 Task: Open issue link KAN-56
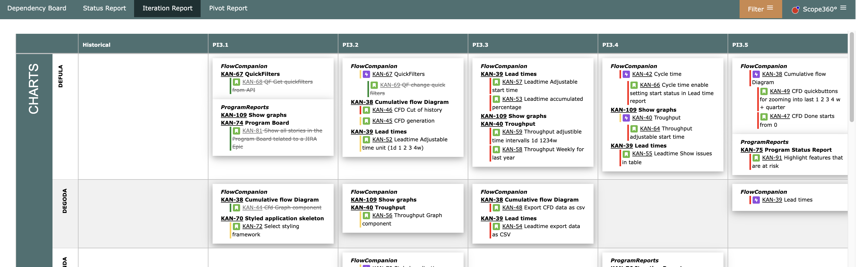(x=382, y=215)
